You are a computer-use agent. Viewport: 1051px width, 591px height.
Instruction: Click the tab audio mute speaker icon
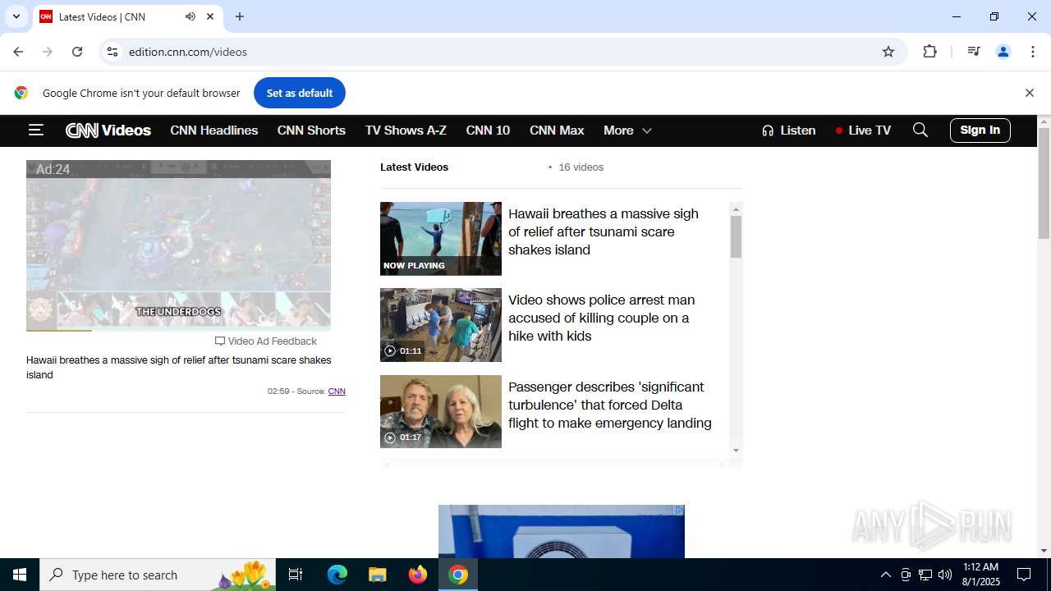click(190, 16)
